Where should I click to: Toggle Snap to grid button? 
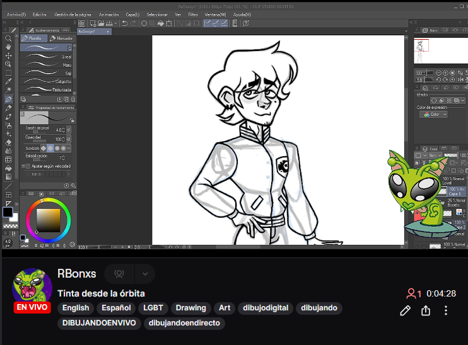coord(224,23)
